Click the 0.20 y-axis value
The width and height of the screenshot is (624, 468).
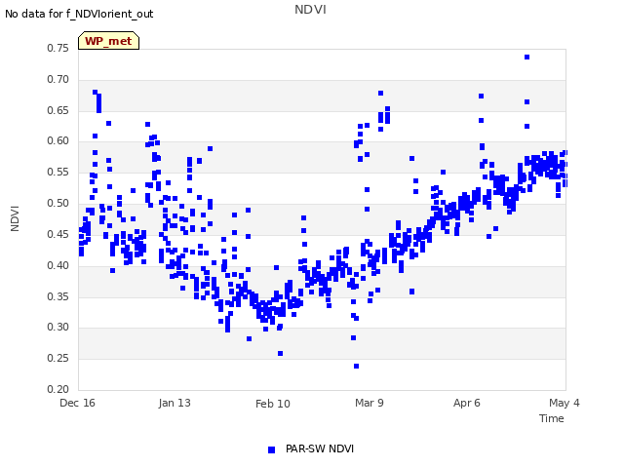[58, 389]
